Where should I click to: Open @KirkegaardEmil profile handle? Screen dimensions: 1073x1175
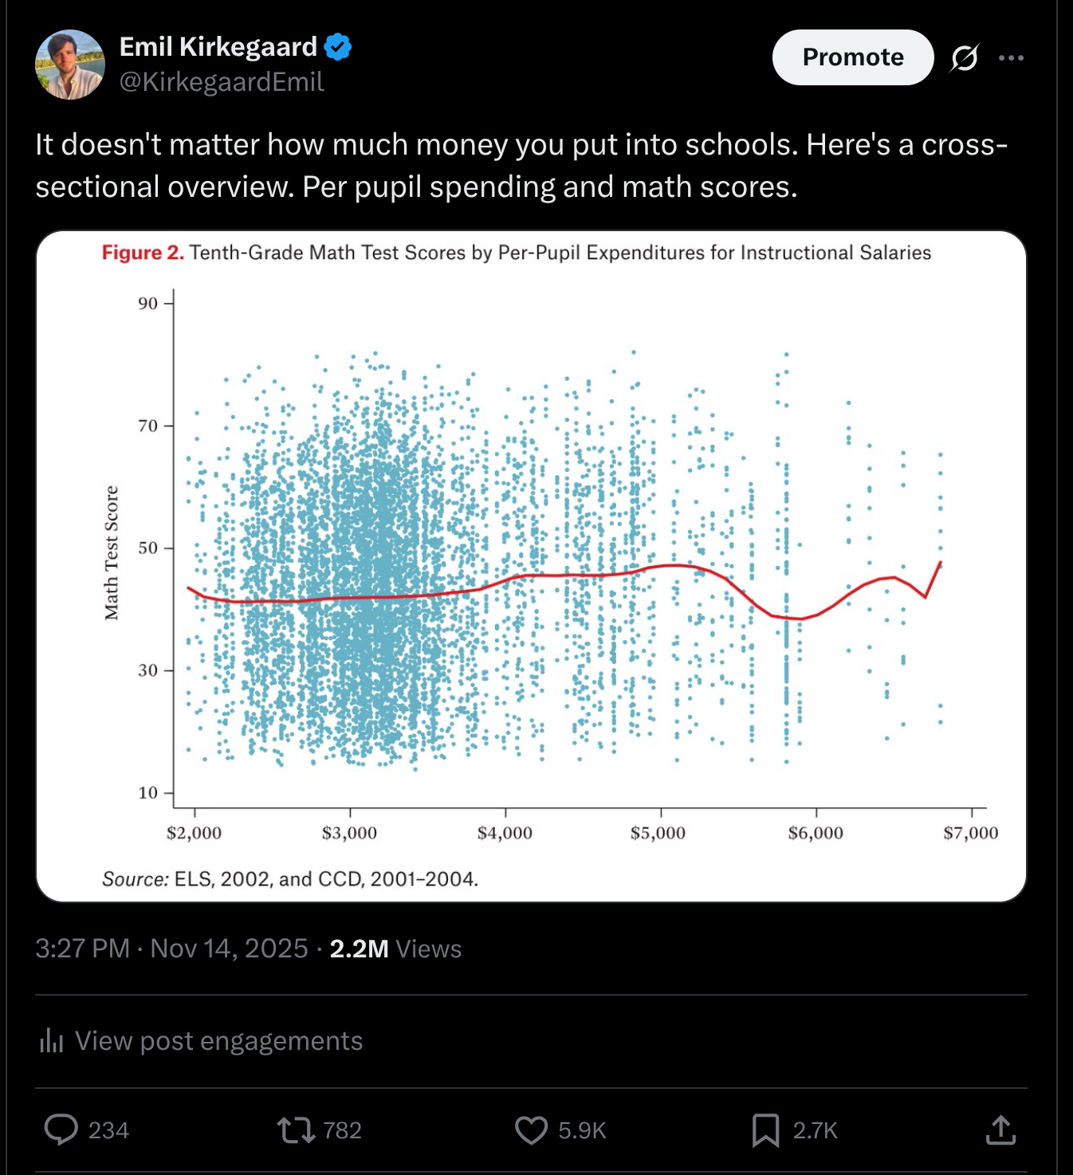(221, 81)
